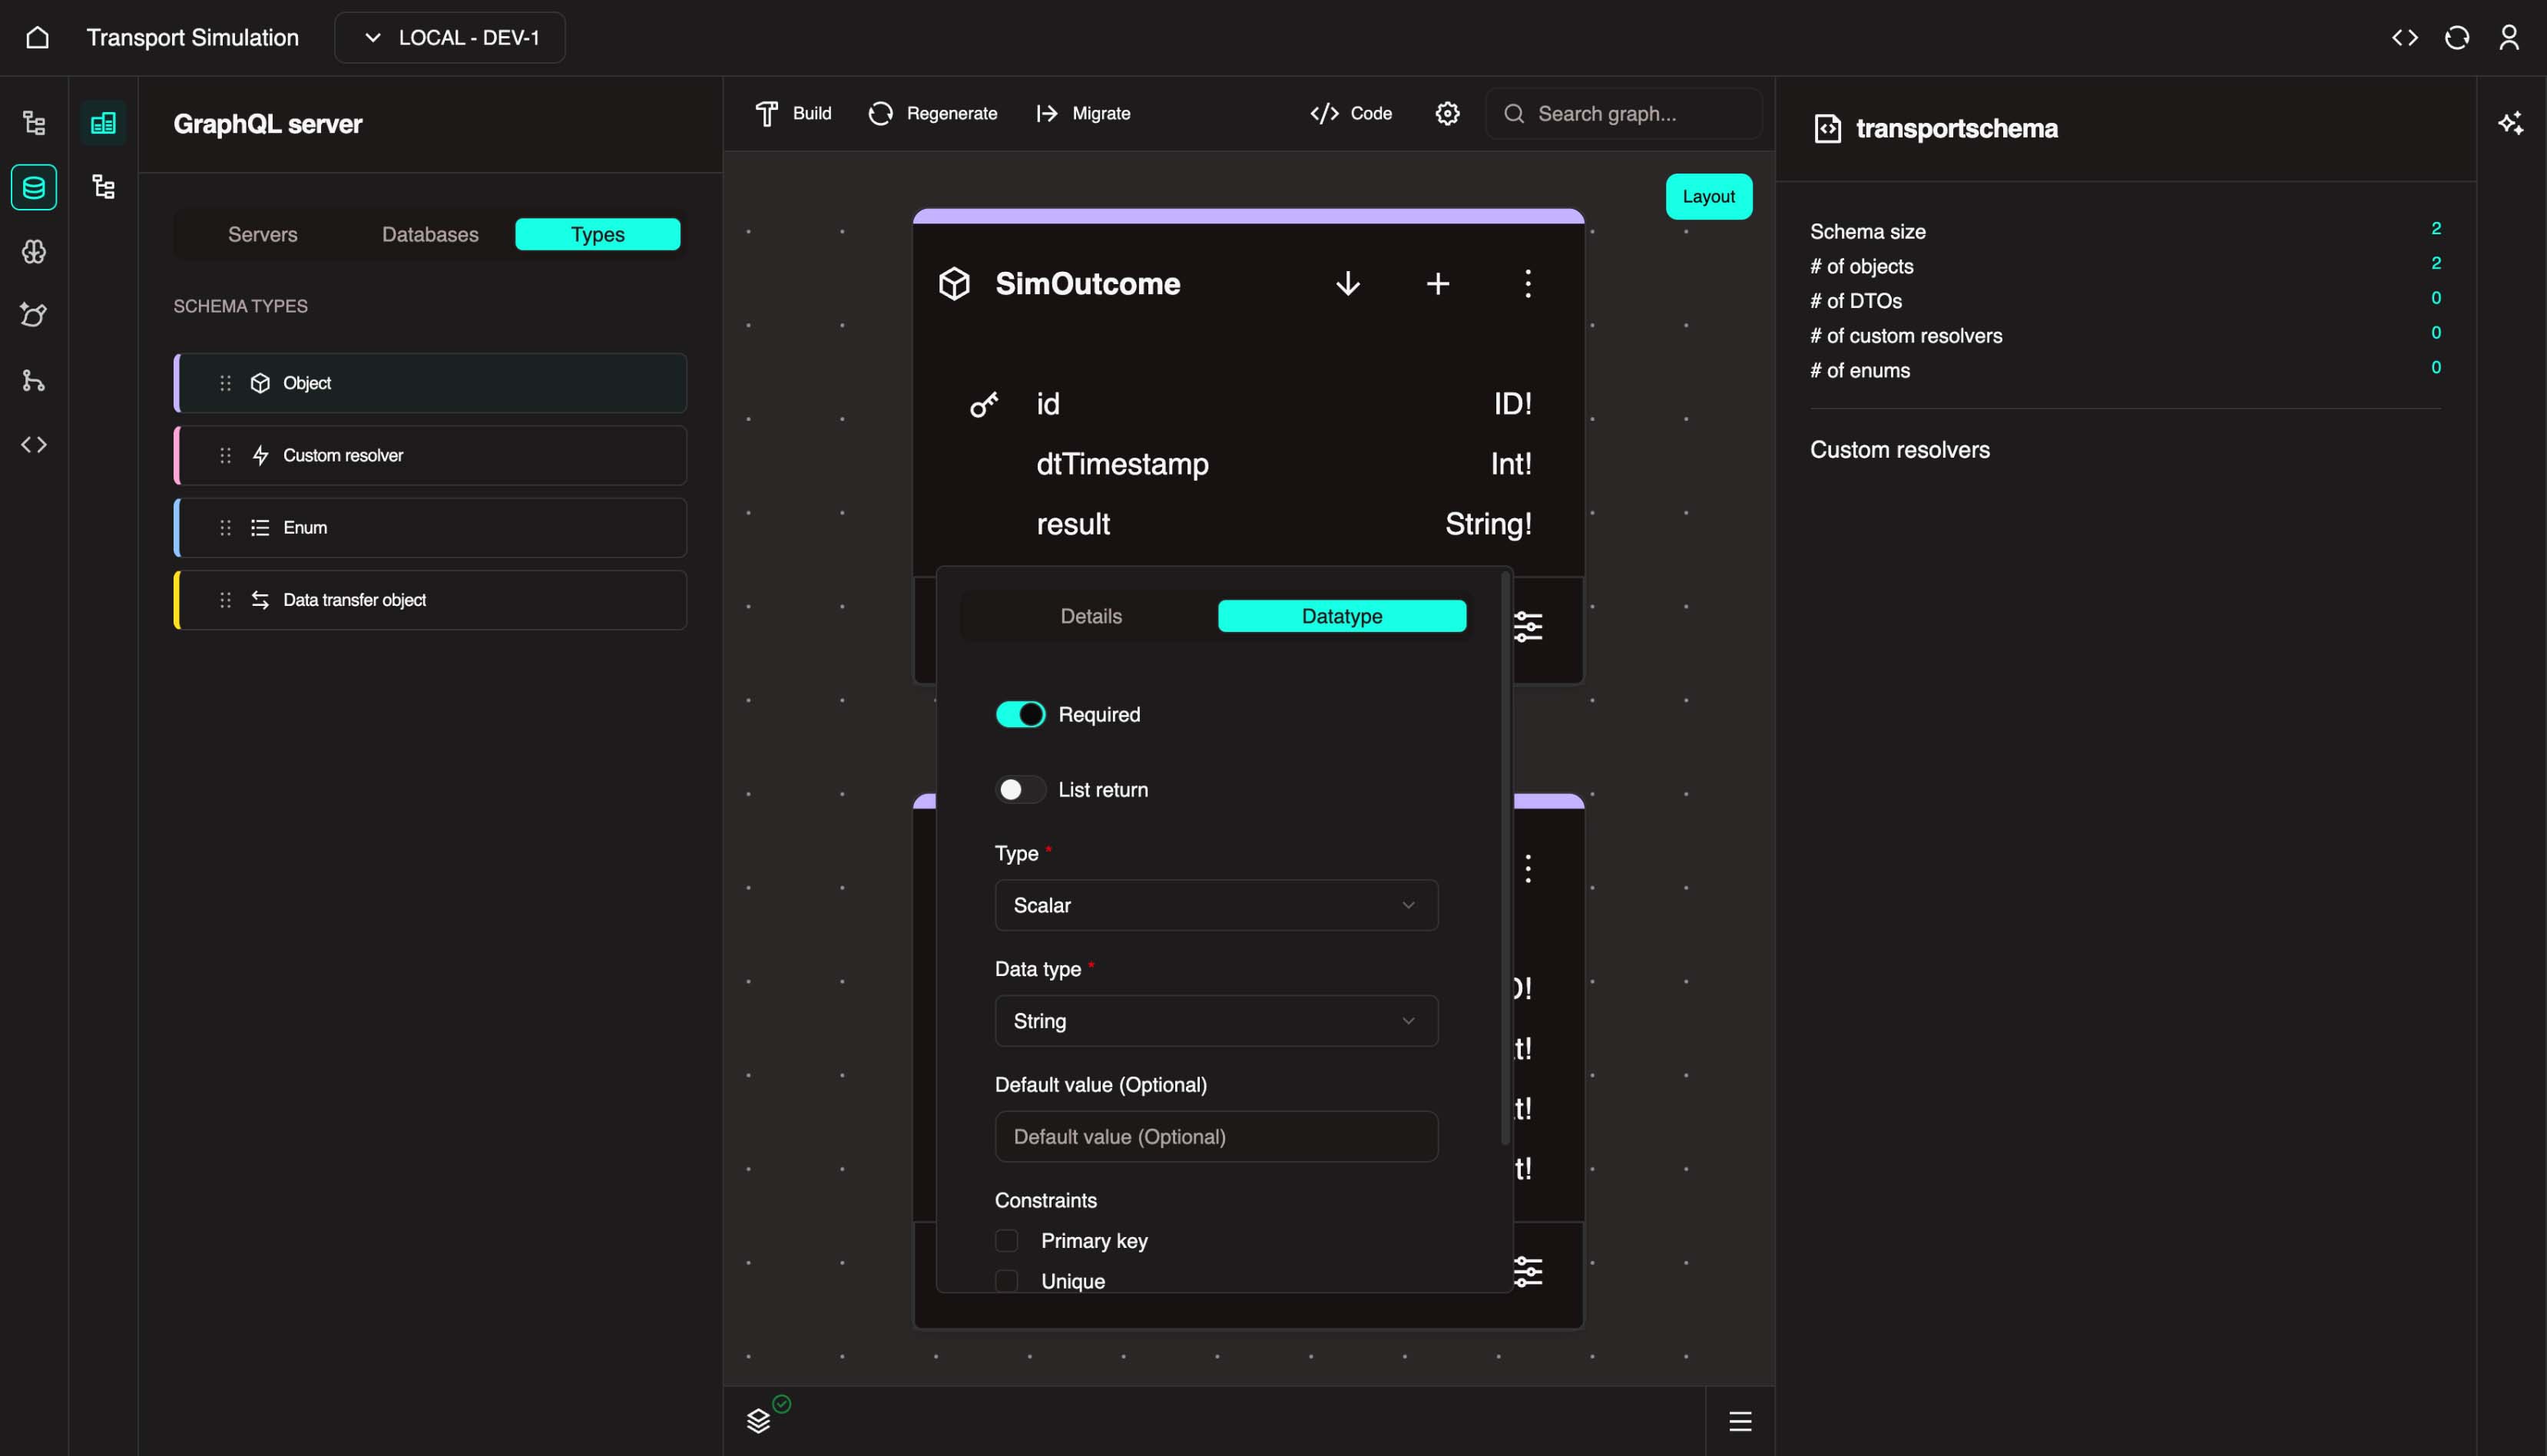Click the Default value input field
2547x1456 pixels.
(1216, 1136)
